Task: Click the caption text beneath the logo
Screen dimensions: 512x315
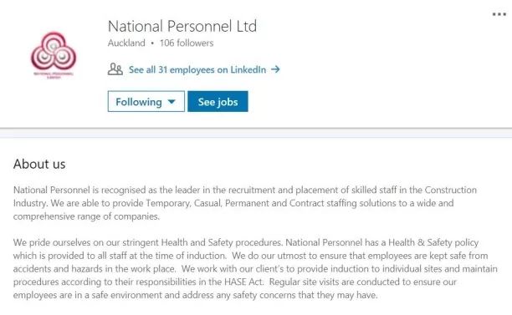Action: click(54, 75)
